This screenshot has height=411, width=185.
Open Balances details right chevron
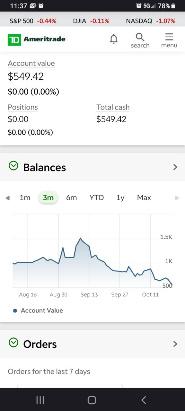(175, 167)
